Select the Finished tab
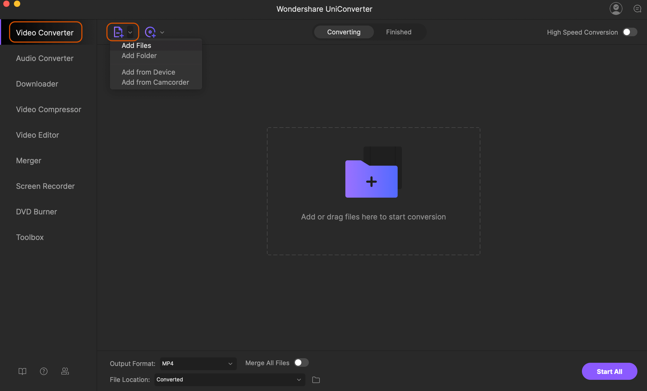The image size is (647, 391). pyautogui.click(x=398, y=32)
